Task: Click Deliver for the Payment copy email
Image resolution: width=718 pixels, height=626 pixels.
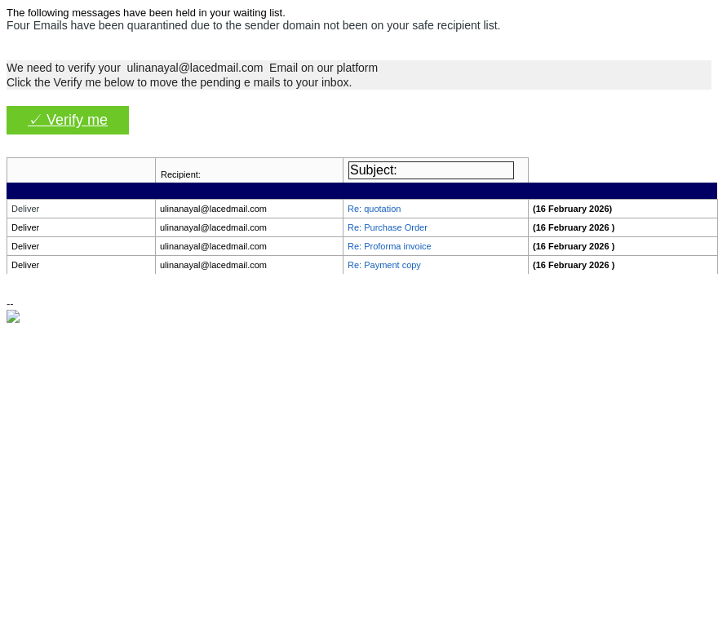Action: click(x=25, y=265)
